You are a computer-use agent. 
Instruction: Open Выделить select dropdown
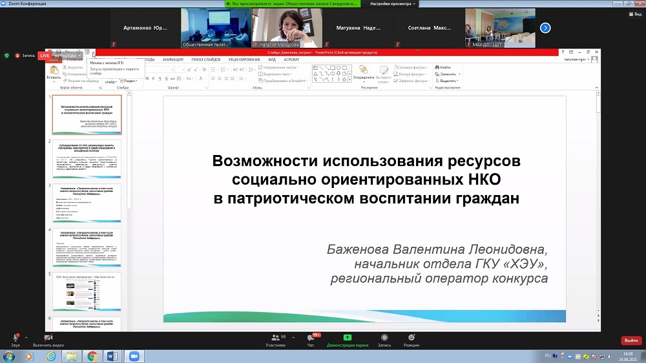pos(446,81)
